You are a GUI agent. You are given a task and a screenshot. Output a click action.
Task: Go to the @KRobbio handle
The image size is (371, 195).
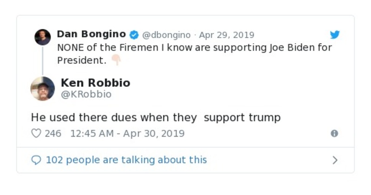tap(86, 94)
